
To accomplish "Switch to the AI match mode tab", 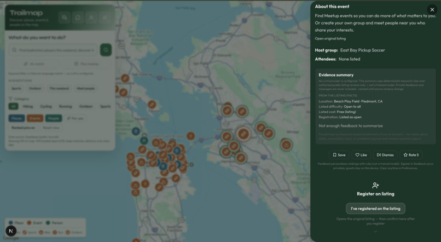I will click(34, 64).
